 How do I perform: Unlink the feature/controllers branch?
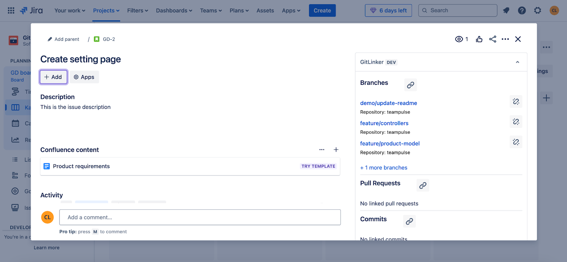(516, 122)
